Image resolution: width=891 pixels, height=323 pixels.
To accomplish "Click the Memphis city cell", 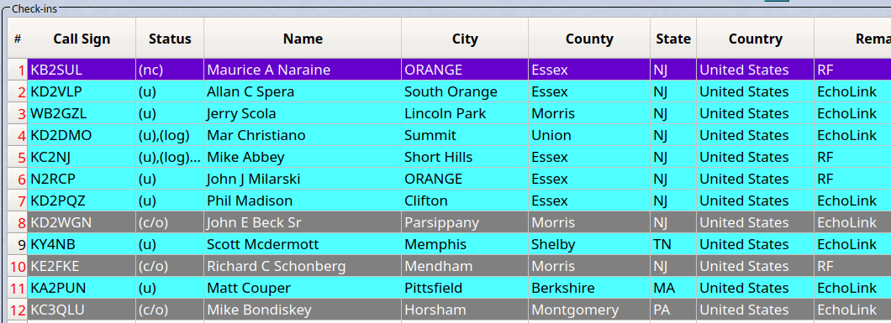I will 465,244.
